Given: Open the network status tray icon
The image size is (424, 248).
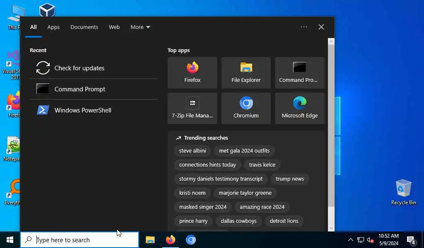Looking at the screenshot, I should coord(361,240).
